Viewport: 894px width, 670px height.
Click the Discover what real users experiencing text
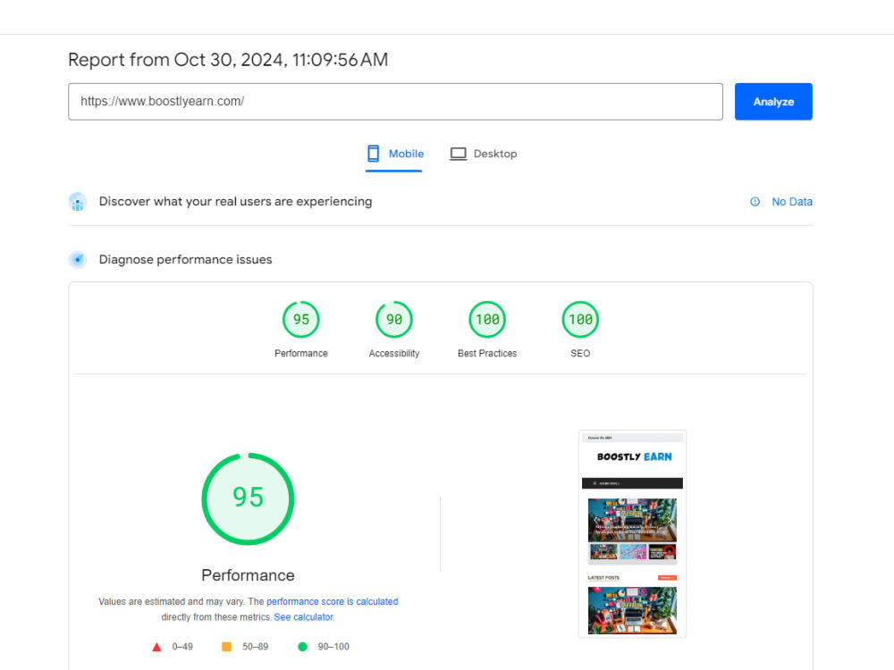pos(235,202)
